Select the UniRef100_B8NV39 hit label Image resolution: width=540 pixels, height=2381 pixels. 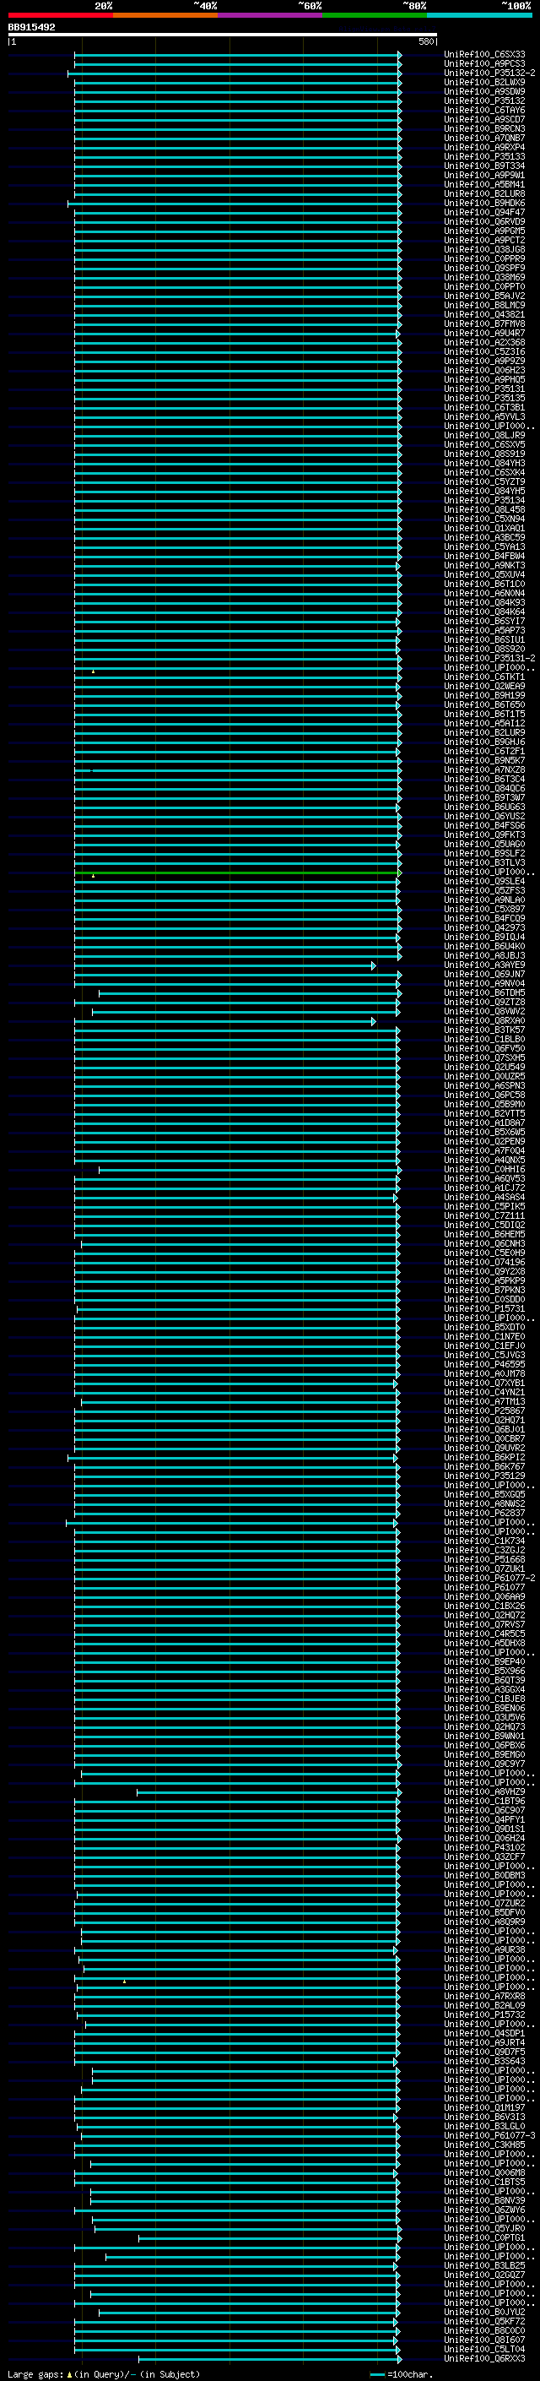pos(484,2201)
